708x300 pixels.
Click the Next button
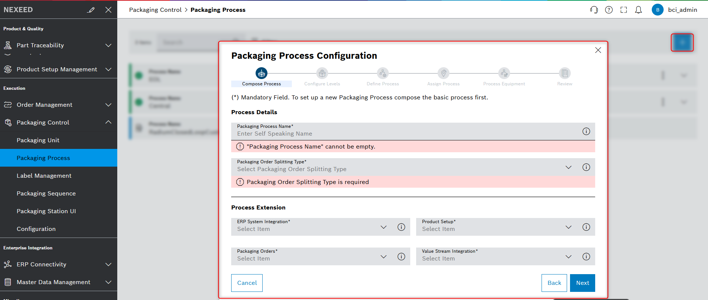582,283
